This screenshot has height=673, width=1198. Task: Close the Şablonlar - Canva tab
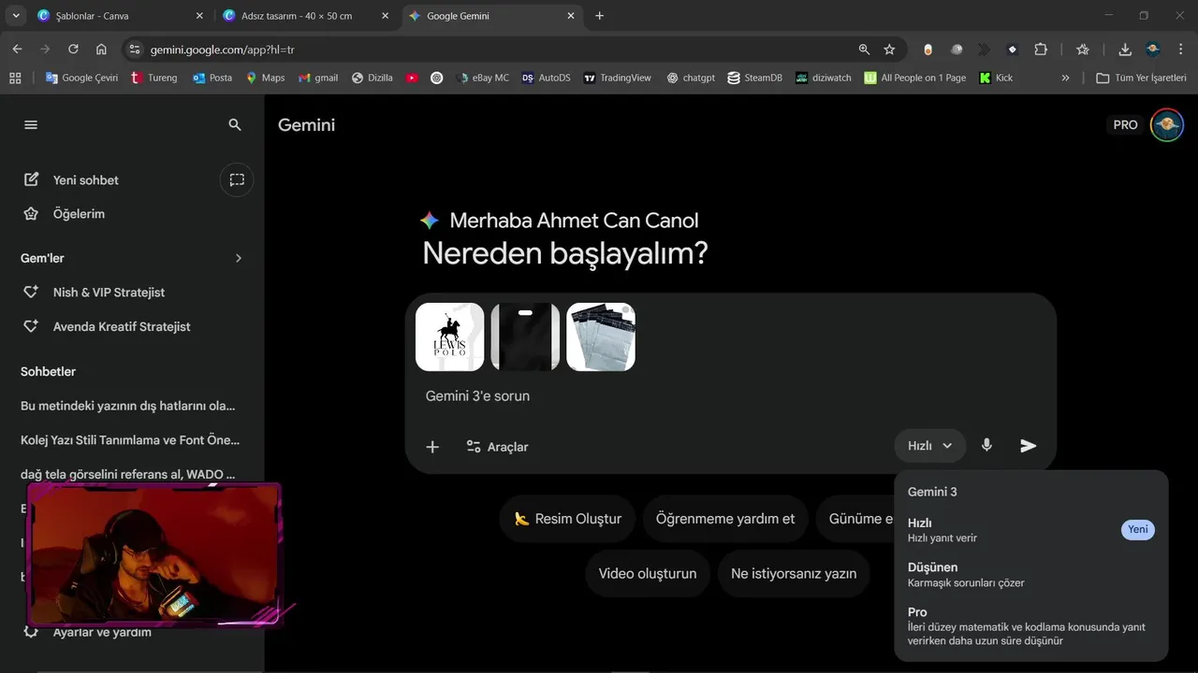[198, 16]
